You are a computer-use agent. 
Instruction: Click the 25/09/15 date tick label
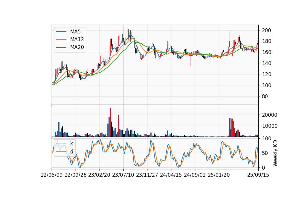pyautogui.click(x=258, y=175)
